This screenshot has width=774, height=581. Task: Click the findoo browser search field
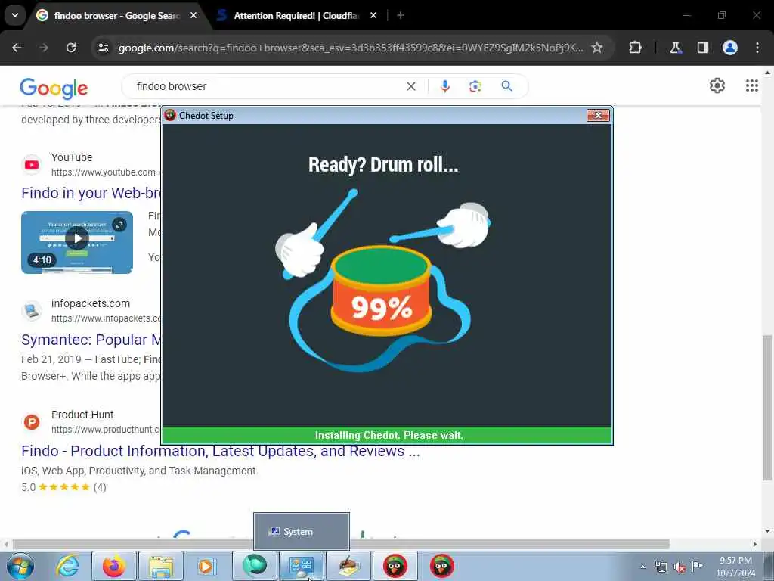pyautogui.click(x=267, y=86)
